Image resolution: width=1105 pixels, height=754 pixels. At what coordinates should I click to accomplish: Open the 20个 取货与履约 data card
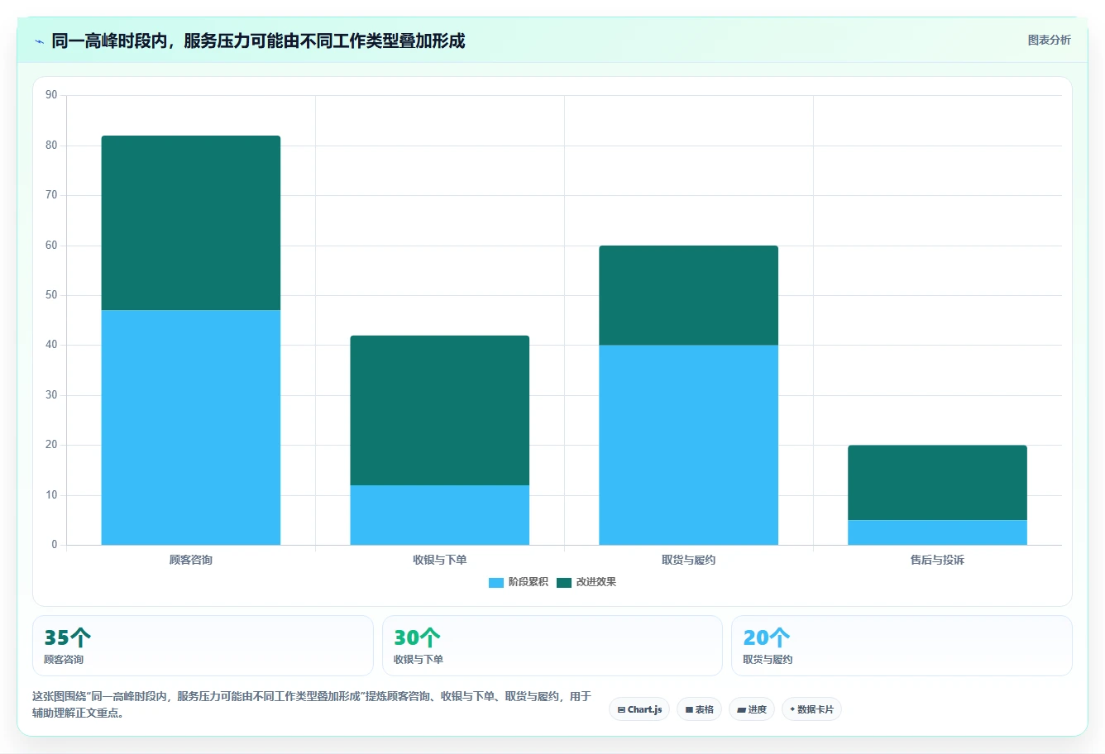(x=902, y=646)
